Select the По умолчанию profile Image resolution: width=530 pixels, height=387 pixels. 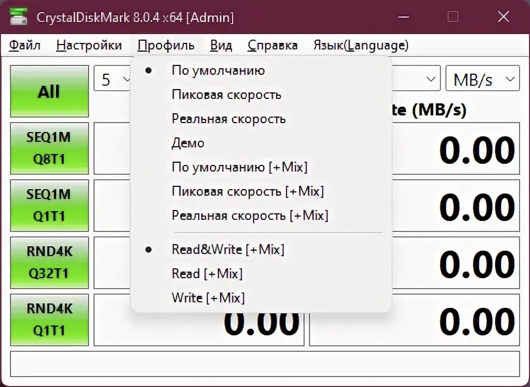click(261, 71)
